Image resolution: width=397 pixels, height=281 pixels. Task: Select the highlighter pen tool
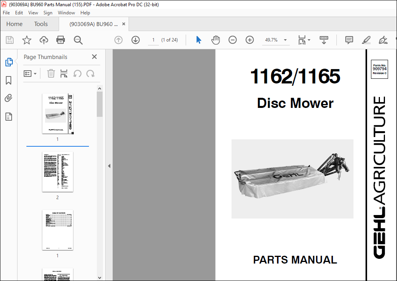pyautogui.click(x=366, y=40)
